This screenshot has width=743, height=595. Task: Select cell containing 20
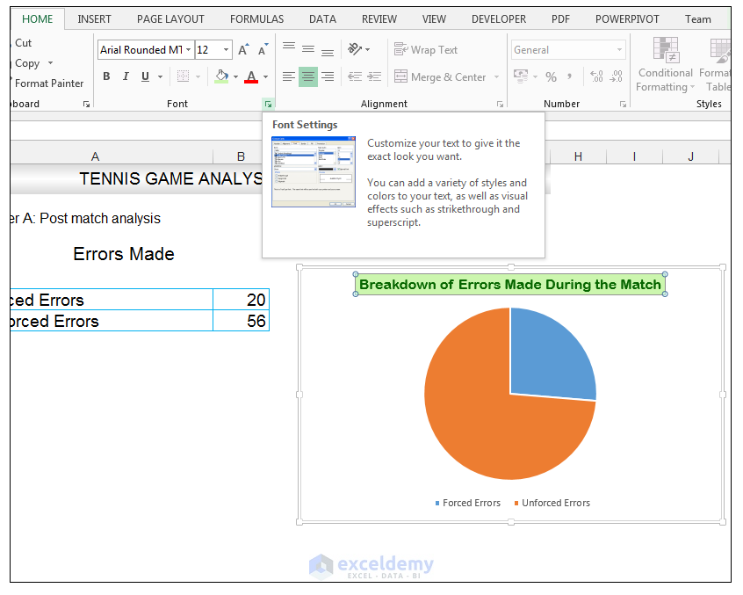242,300
